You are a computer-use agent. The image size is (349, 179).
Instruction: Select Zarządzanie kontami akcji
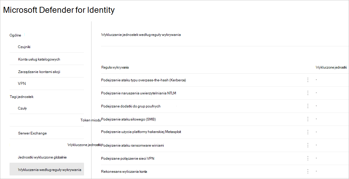click(39, 72)
